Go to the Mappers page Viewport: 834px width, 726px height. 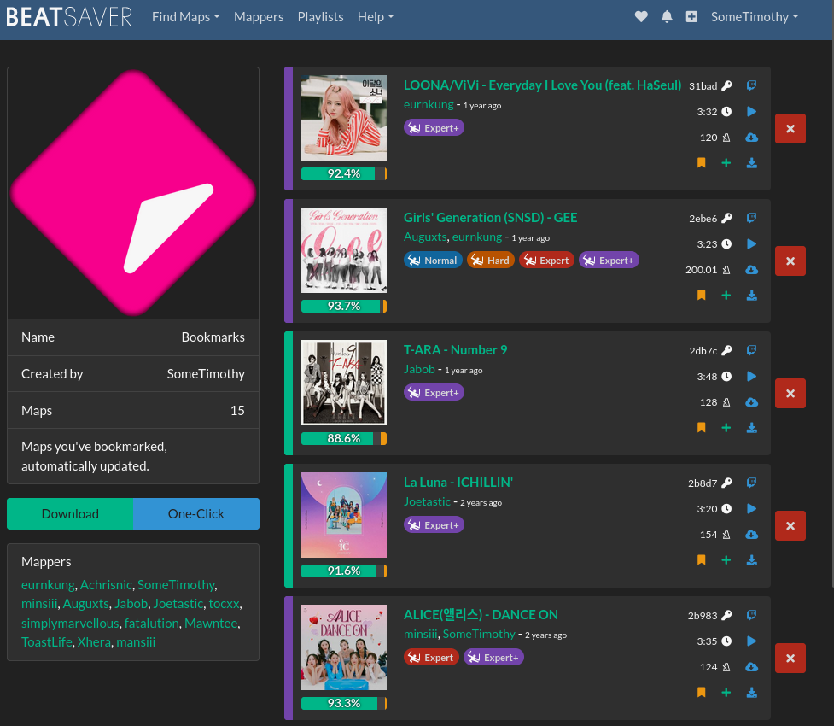(259, 17)
